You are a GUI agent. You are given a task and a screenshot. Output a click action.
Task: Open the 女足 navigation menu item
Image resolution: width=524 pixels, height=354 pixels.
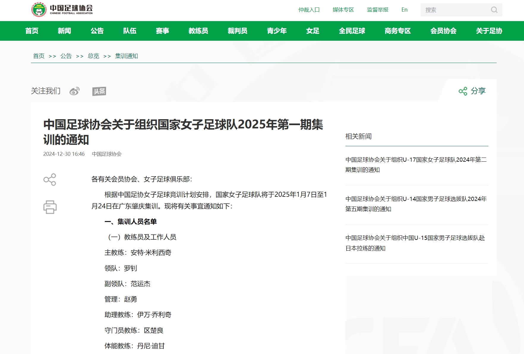tap(312, 31)
